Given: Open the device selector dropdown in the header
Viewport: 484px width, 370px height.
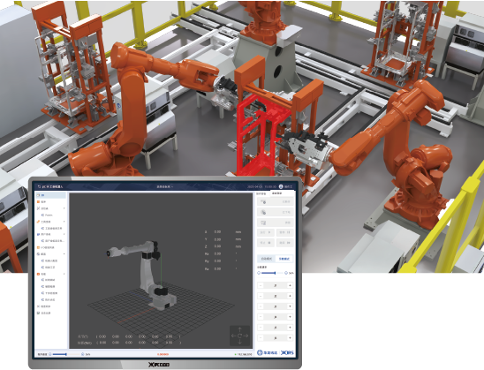Looking at the screenshot, I should coord(165,186).
